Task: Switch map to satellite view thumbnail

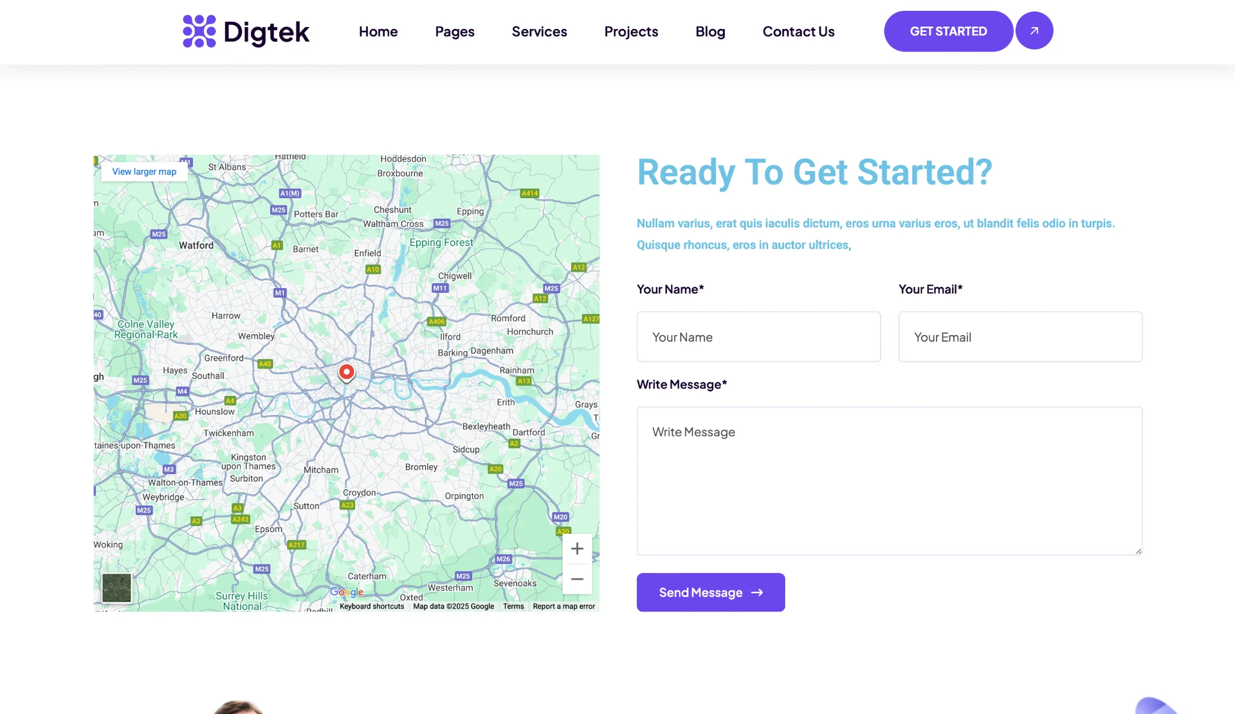Action: click(x=117, y=587)
